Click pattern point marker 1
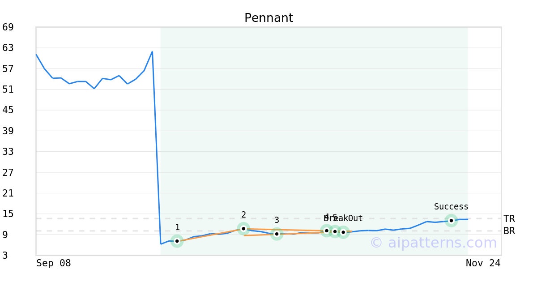The width and height of the screenshot is (537, 282). point(177,241)
